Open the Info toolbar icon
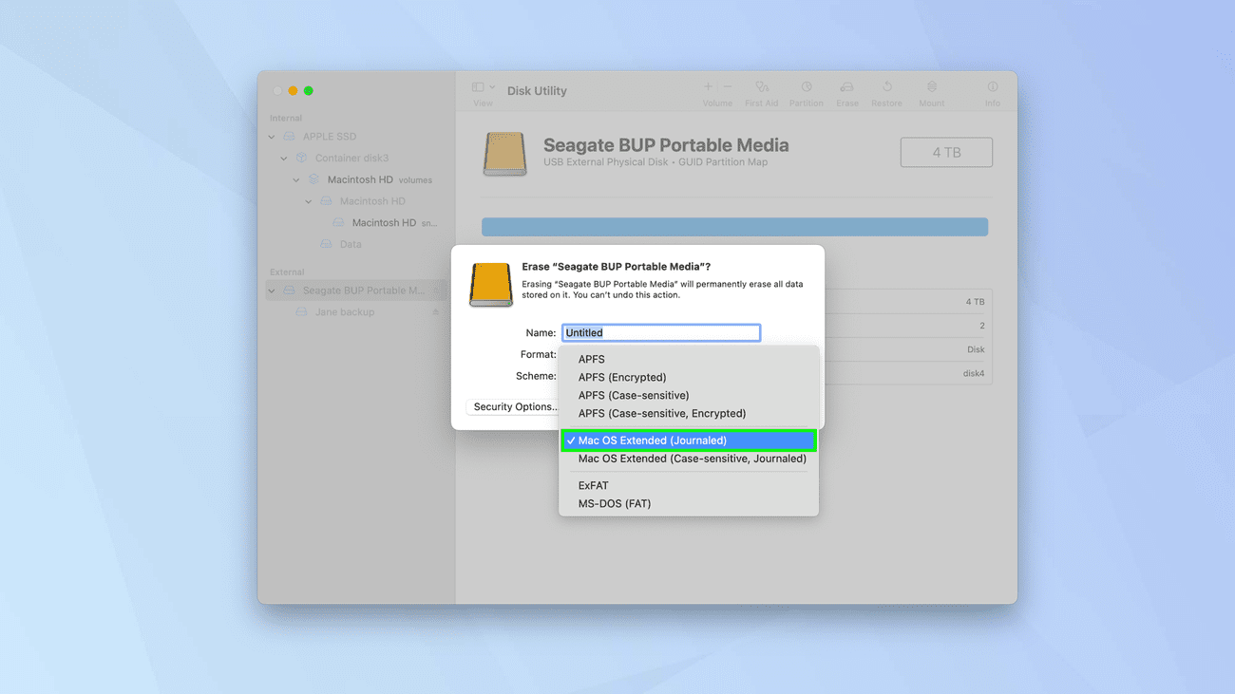The width and height of the screenshot is (1235, 694). click(992, 87)
